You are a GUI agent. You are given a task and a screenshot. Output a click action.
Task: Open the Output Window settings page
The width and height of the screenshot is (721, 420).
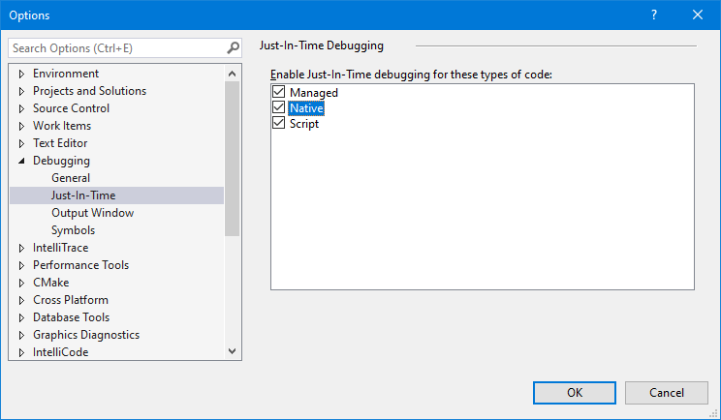click(x=92, y=213)
